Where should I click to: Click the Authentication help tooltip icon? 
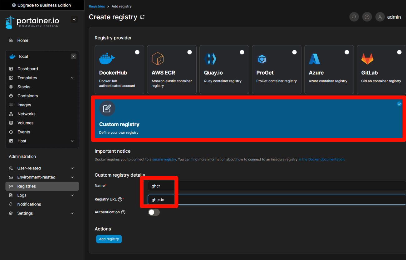coord(123,212)
